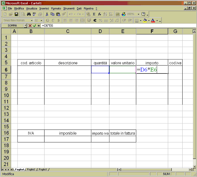This screenshot has height=177, width=197.
Task: Toggle italic C formatting
Action: coord(53,21)
